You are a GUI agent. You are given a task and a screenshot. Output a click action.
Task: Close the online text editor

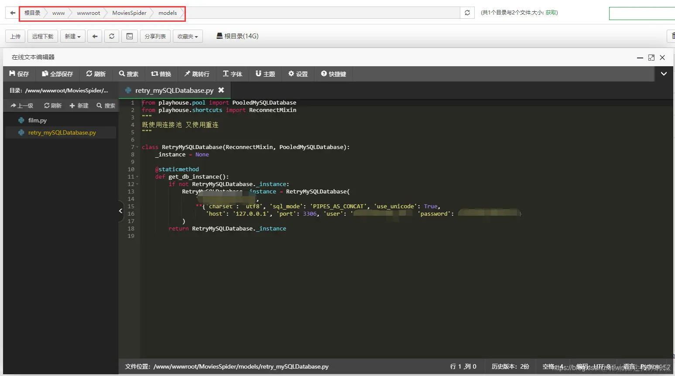click(x=662, y=58)
